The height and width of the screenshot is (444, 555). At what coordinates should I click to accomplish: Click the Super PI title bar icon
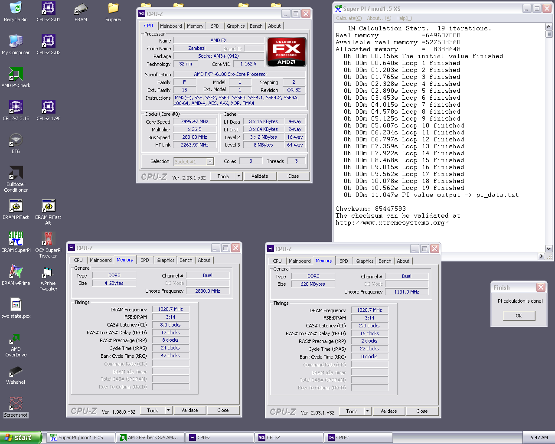pyautogui.click(x=338, y=8)
